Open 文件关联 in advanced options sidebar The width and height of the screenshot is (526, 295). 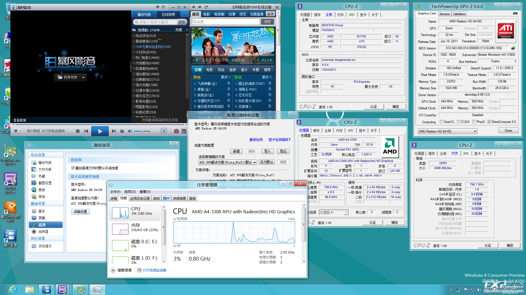(x=45, y=169)
